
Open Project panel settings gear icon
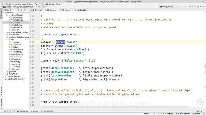(x=25, y=10)
